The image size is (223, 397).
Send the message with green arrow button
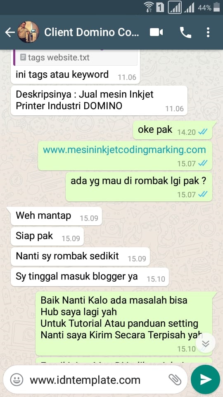point(205,379)
